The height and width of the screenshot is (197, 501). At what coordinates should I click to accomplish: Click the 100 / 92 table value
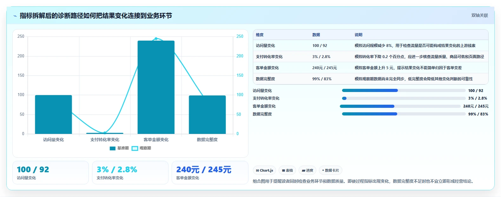[x=320, y=46]
